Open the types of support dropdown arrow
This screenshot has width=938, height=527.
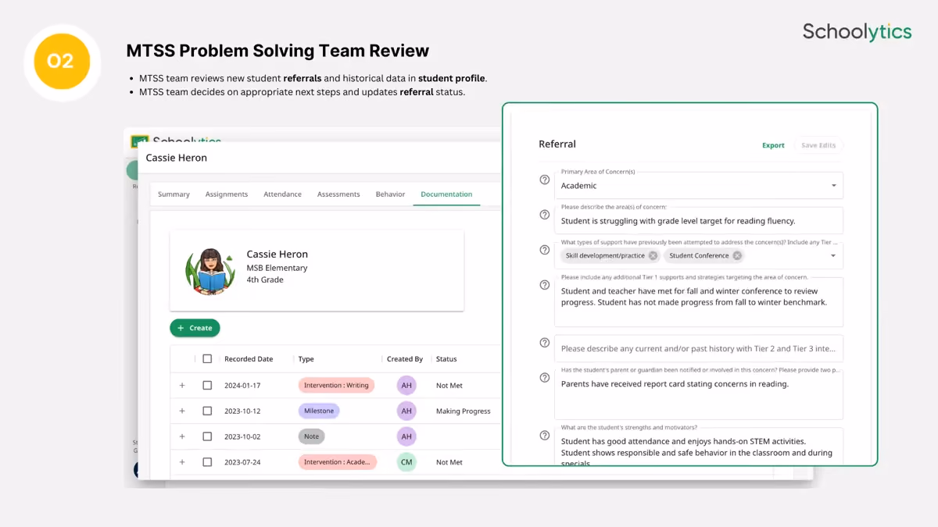tap(833, 255)
